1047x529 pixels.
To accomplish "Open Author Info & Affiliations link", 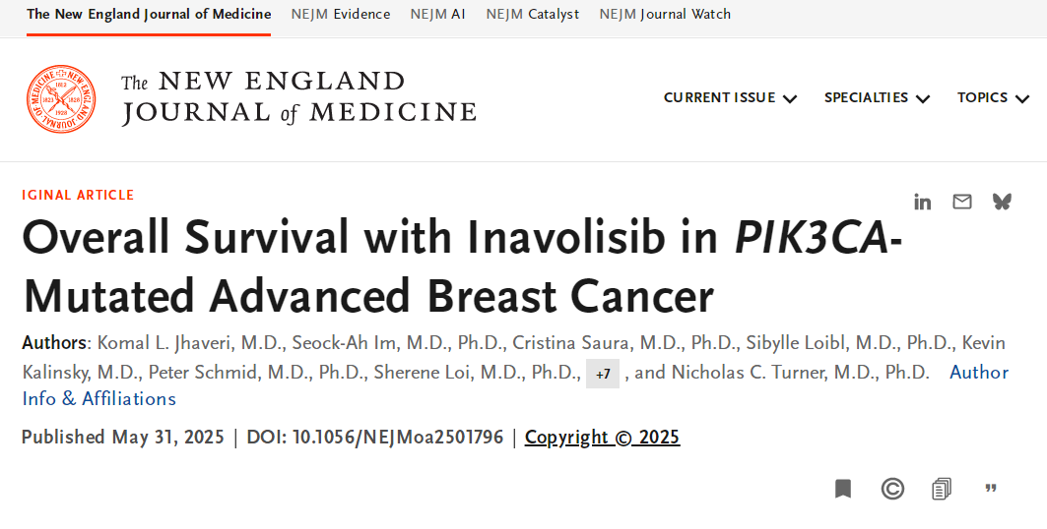I will point(515,385).
